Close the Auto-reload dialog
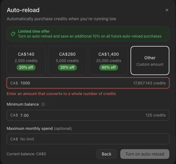The image size is (176, 164). (167, 10)
